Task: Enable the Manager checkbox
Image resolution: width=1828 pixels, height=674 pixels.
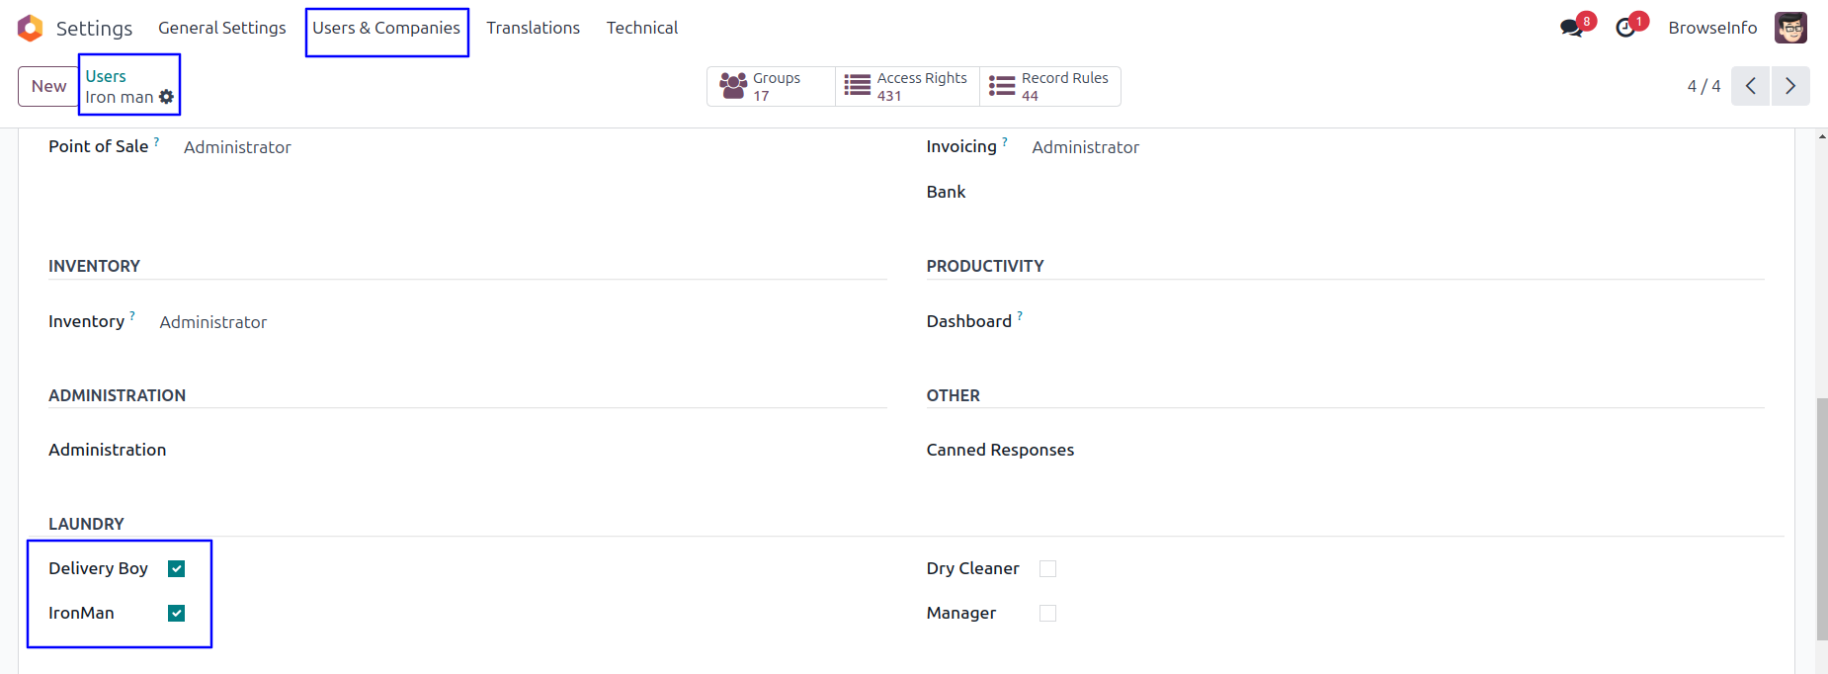Action: point(1047,613)
